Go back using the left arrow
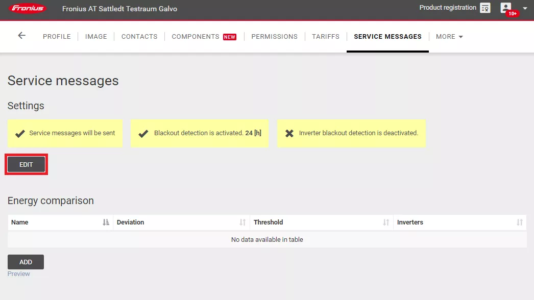Viewport: 534px width, 300px height. coord(22,35)
